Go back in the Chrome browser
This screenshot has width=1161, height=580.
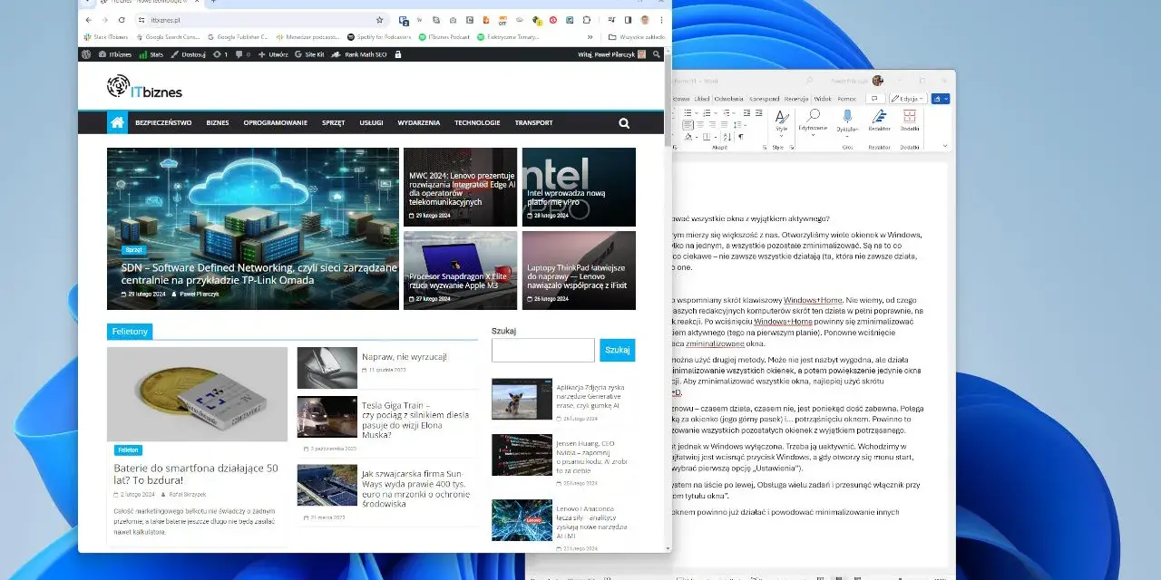[87, 20]
